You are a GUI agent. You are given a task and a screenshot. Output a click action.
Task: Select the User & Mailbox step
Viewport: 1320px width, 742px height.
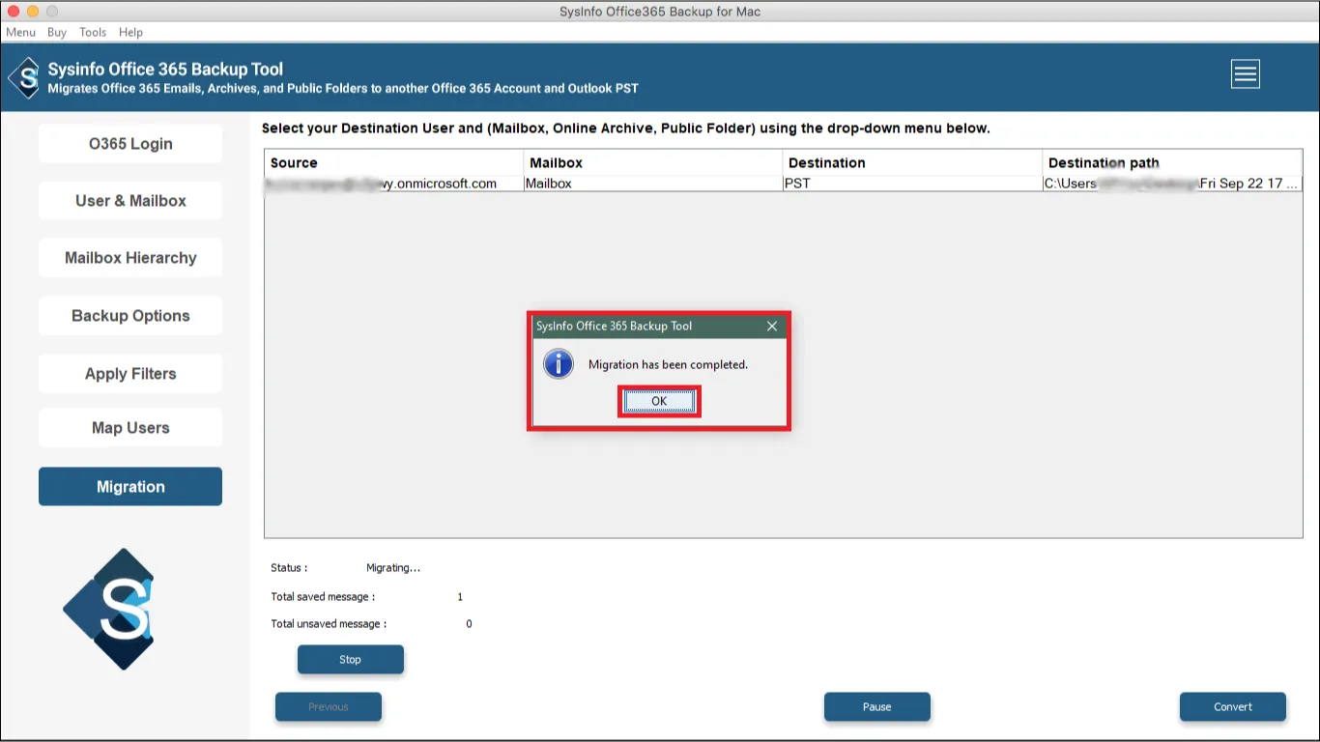pyautogui.click(x=130, y=201)
